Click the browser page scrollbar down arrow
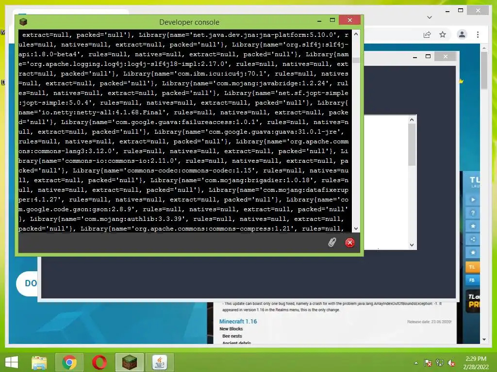497x372 pixels. 484,340
